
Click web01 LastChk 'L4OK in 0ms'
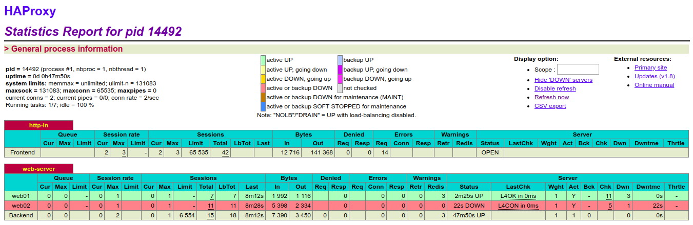(517, 196)
